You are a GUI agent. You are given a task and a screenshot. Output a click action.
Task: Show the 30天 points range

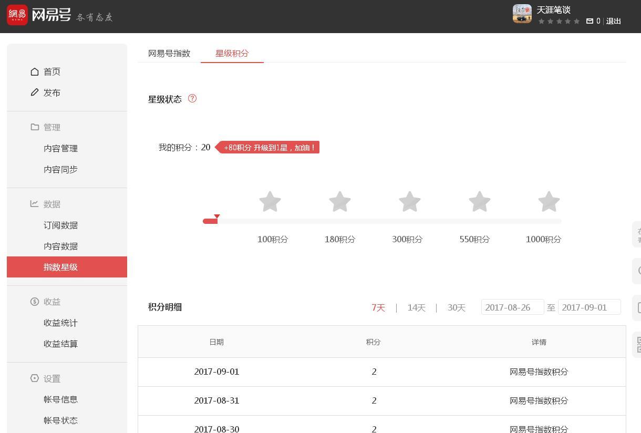pos(457,307)
